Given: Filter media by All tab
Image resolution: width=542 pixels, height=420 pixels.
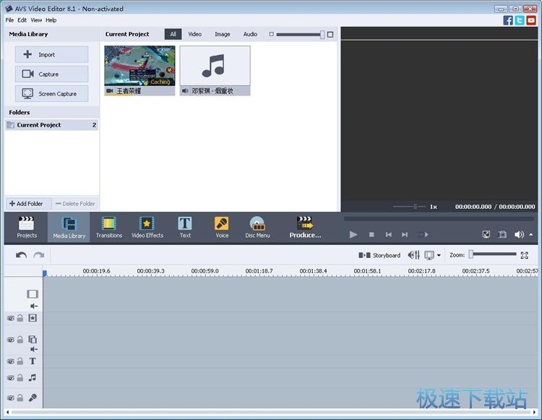Looking at the screenshot, I should coord(173,34).
